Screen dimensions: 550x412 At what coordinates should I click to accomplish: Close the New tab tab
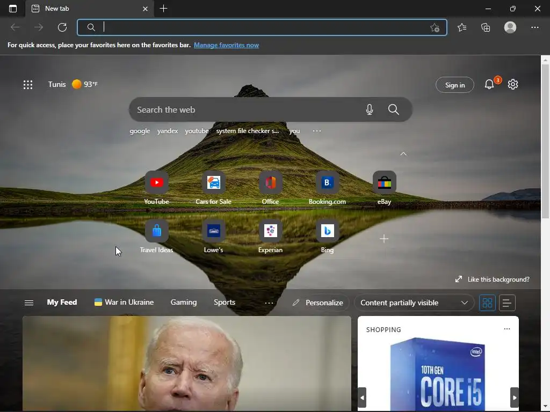point(145,9)
